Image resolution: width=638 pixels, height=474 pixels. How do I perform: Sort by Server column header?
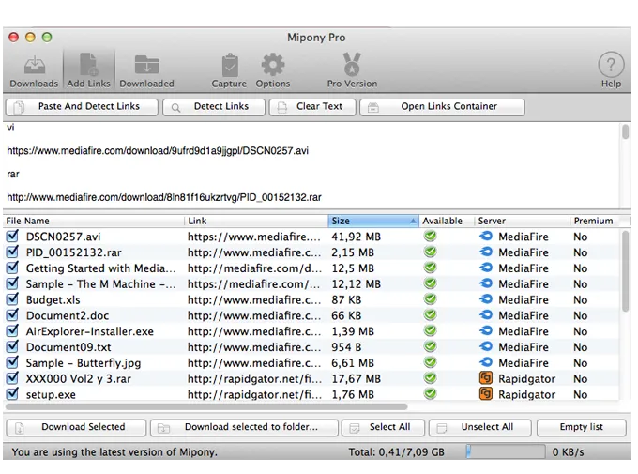coord(522,221)
